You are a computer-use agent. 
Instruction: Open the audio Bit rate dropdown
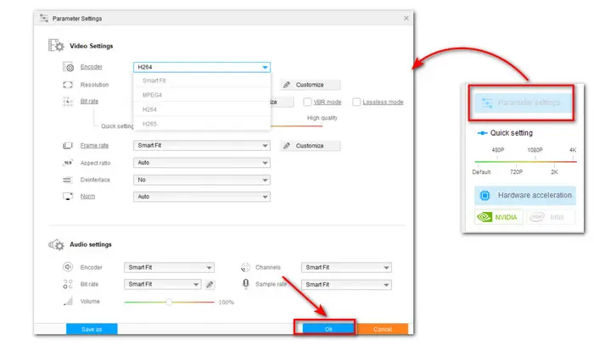tap(162, 285)
